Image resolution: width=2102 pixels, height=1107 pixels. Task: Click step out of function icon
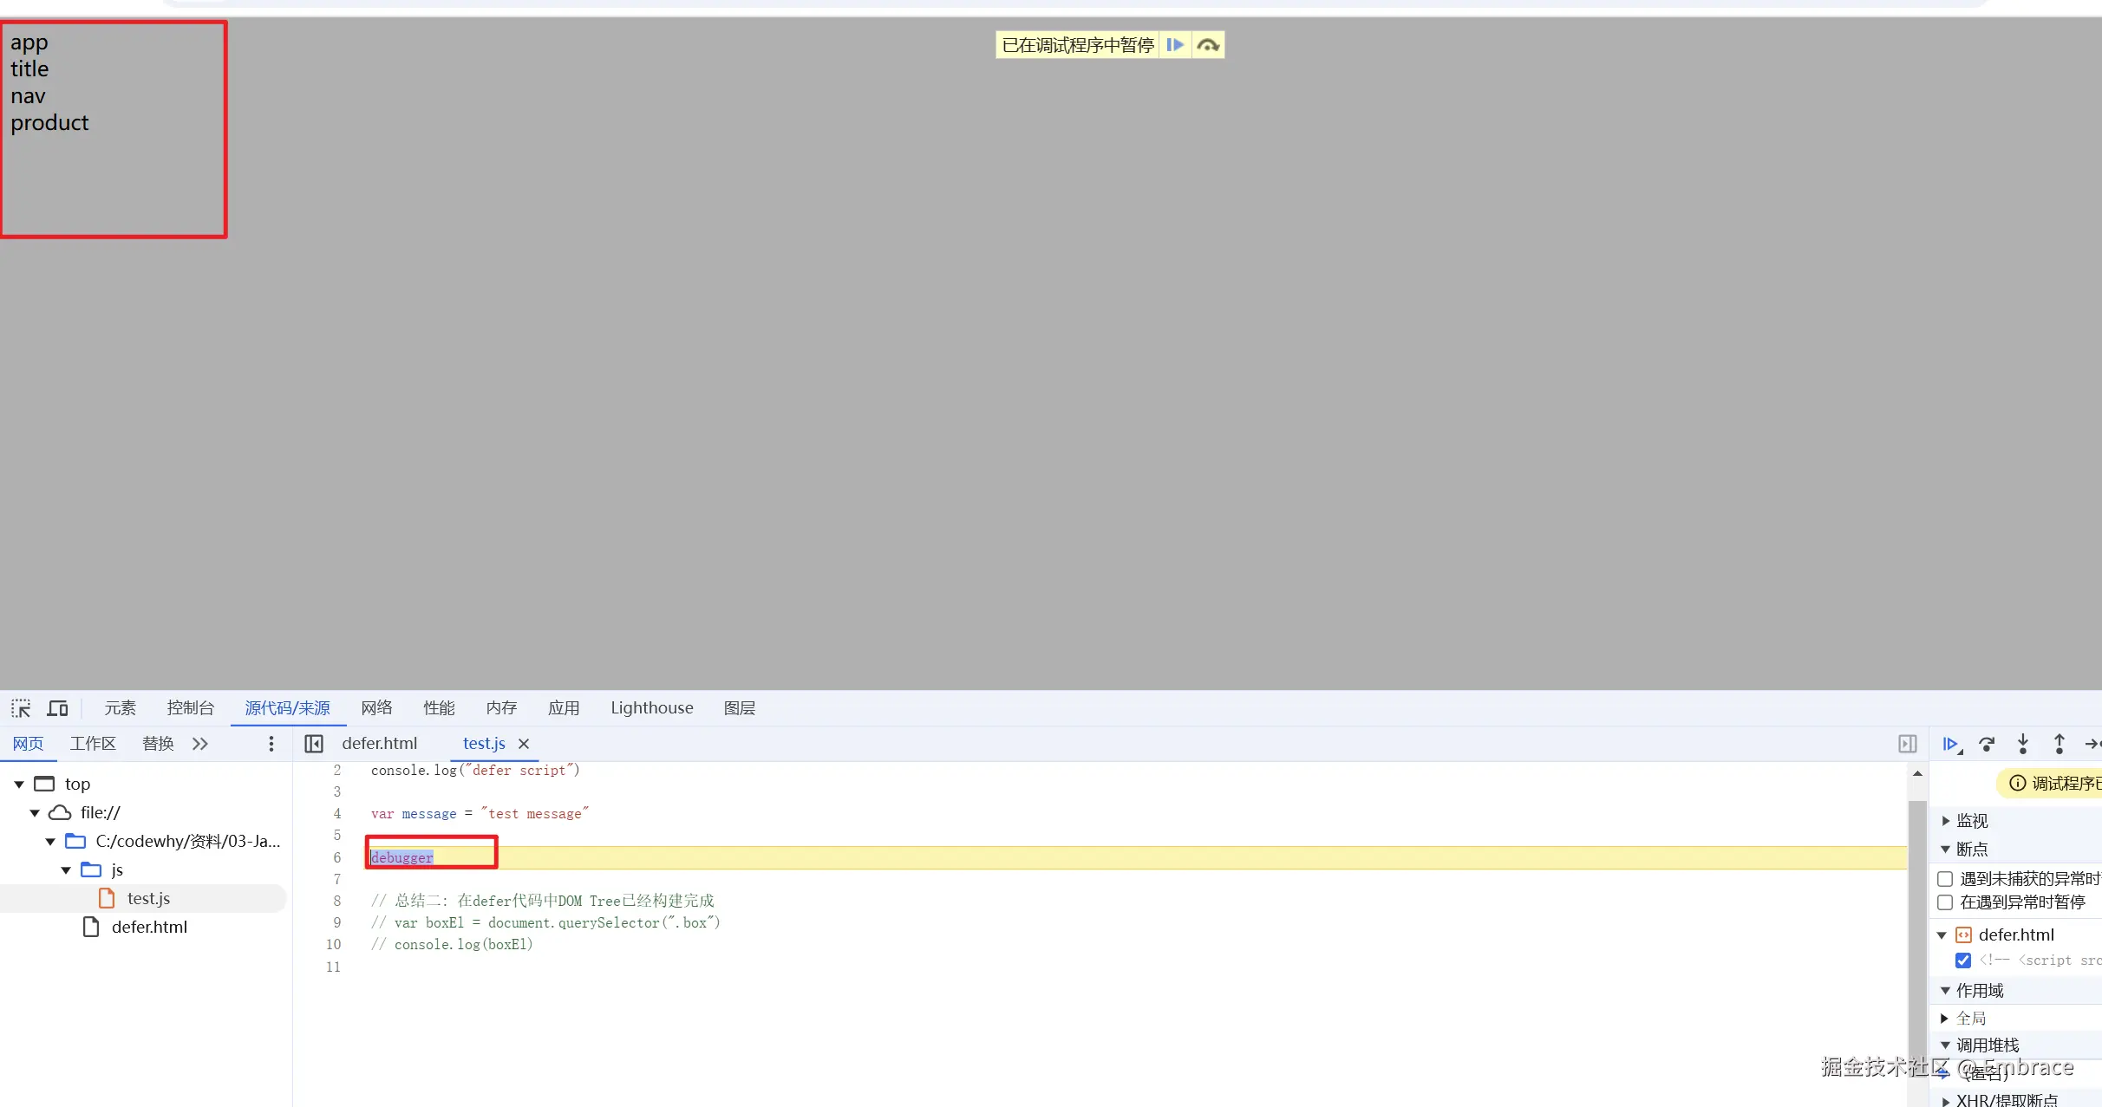[x=2060, y=744]
